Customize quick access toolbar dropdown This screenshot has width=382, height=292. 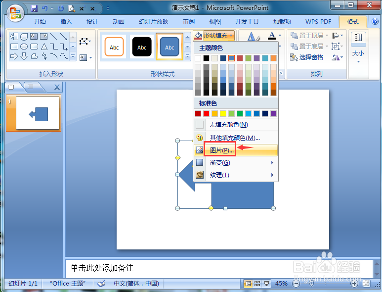pyautogui.click(x=108, y=8)
